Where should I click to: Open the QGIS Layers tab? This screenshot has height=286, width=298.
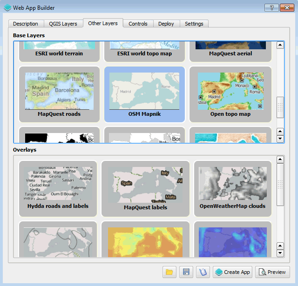coord(63,24)
